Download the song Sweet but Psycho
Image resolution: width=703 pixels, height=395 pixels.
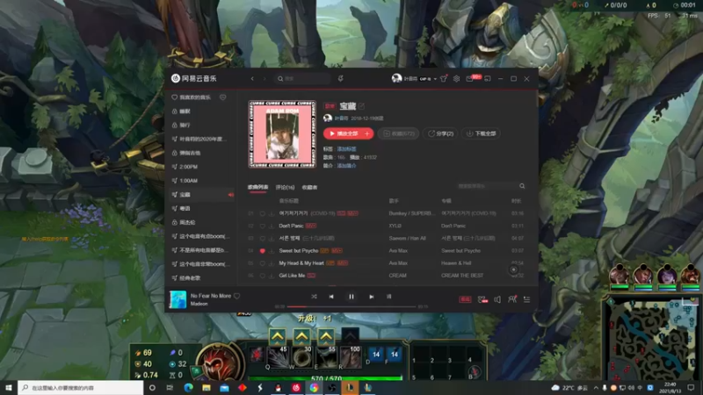[272, 251]
